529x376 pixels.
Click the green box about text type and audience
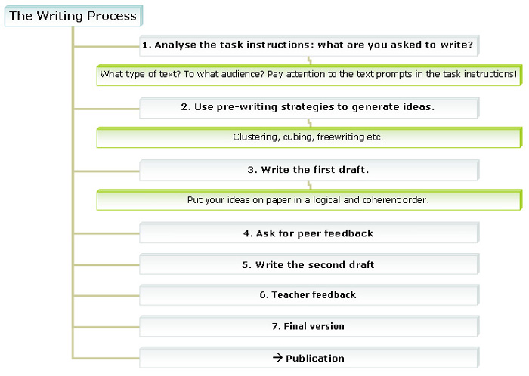[309, 75]
